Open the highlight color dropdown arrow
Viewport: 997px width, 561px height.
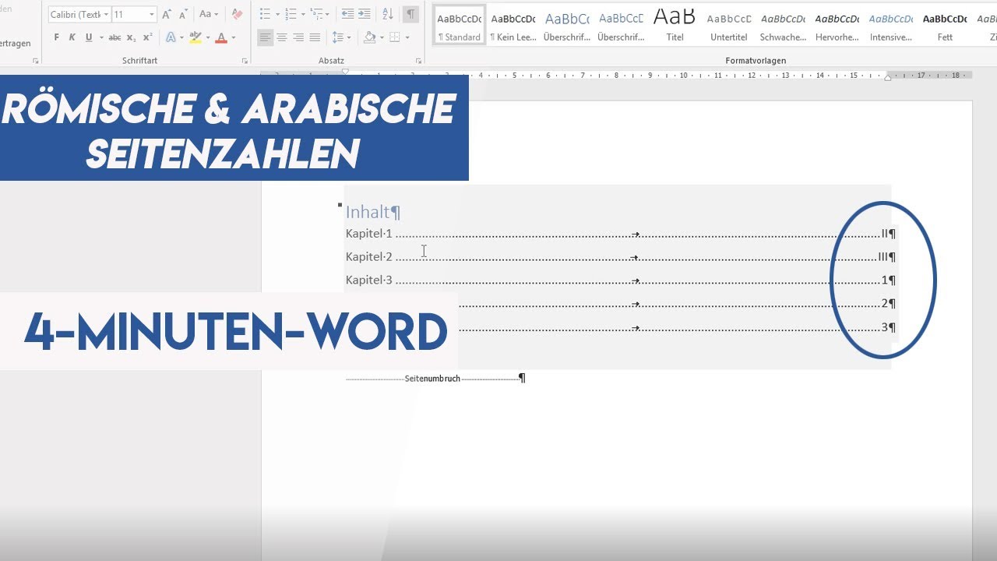pos(207,37)
